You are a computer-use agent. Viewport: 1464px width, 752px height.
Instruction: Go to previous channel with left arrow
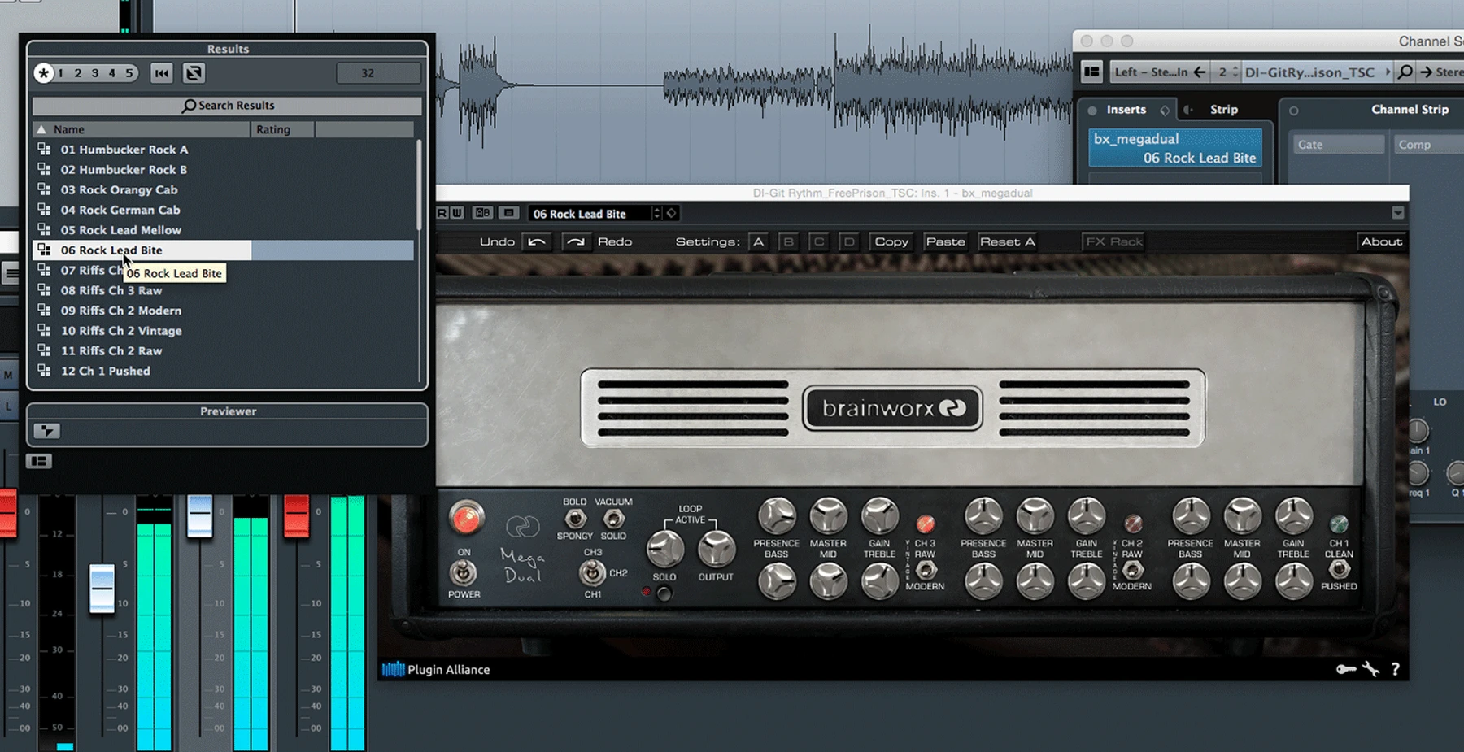click(x=1200, y=72)
